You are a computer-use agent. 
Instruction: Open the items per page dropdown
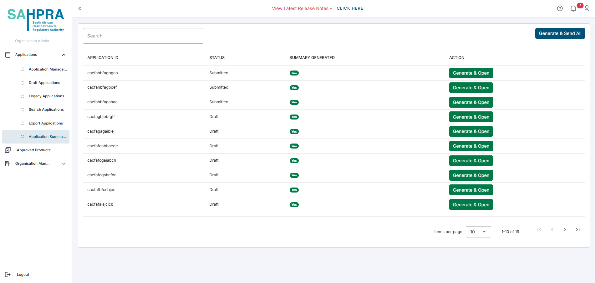click(x=478, y=232)
